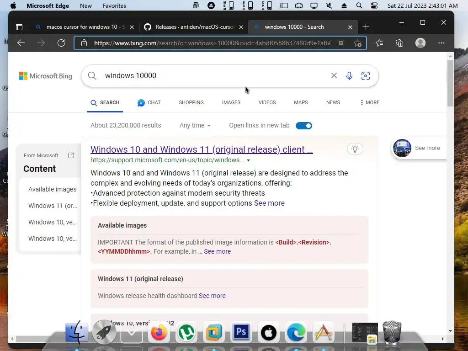Select Available images in Content sidebar
The image size is (468, 351).
(x=52, y=189)
